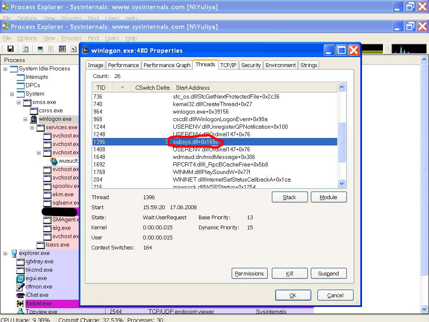Collapse the services.exe tree node
The width and height of the screenshot is (429, 322).
coord(32,127)
